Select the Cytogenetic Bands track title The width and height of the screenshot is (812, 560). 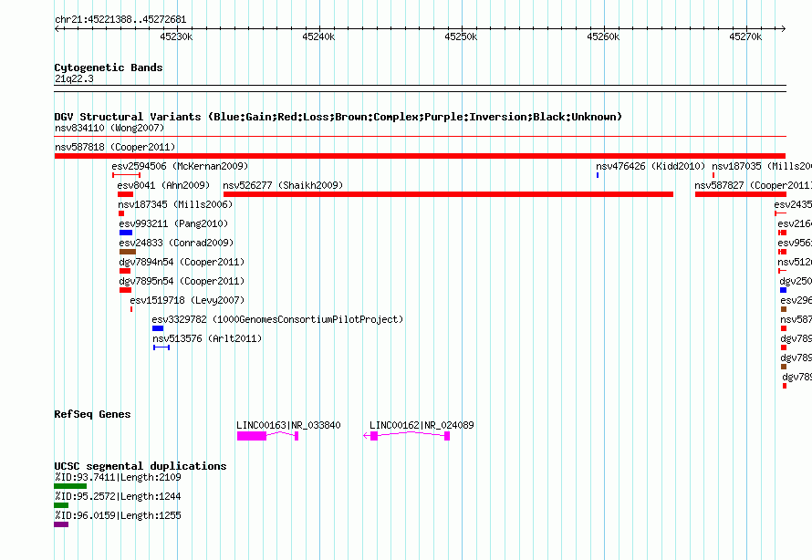pos(109,67)
